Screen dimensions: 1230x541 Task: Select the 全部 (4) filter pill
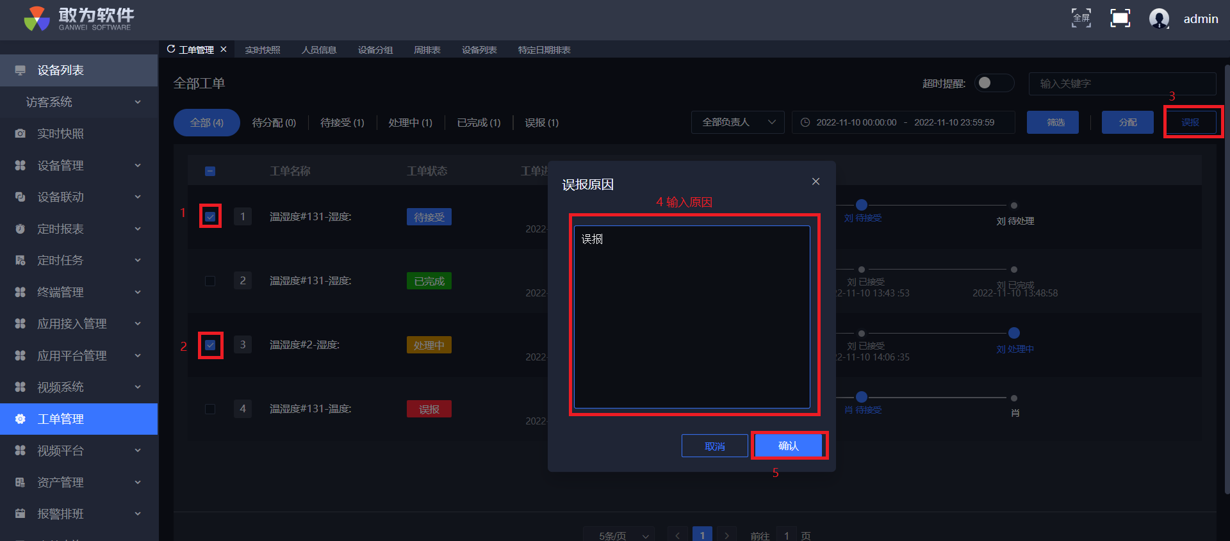point(207,122)
